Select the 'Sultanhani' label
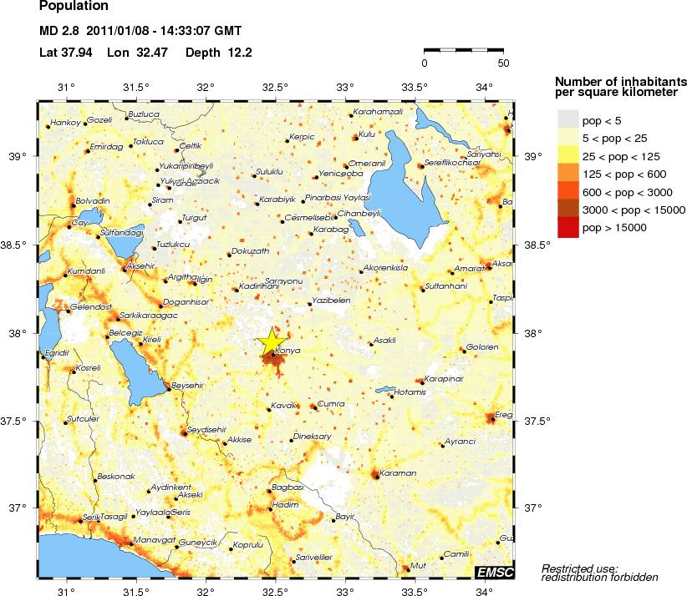 point(446,286)
